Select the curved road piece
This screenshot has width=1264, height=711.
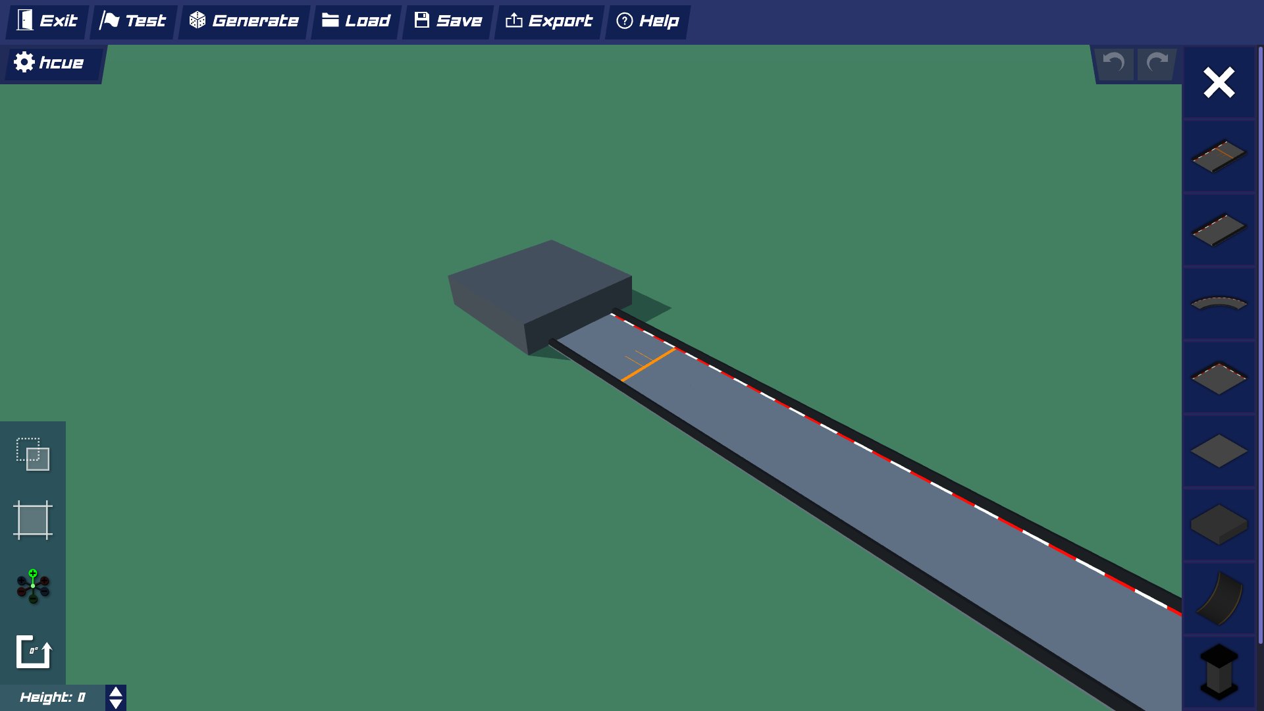click(1219, 303)
